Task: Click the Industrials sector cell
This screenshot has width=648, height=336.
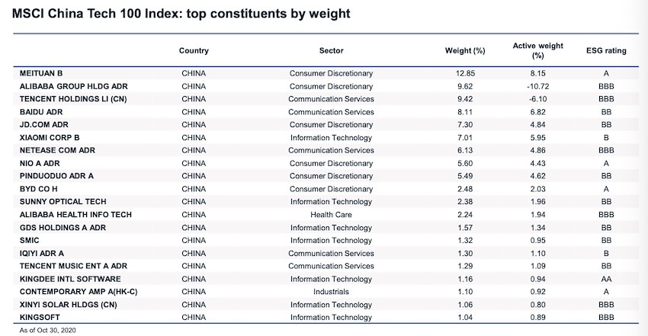Action: 331,292
